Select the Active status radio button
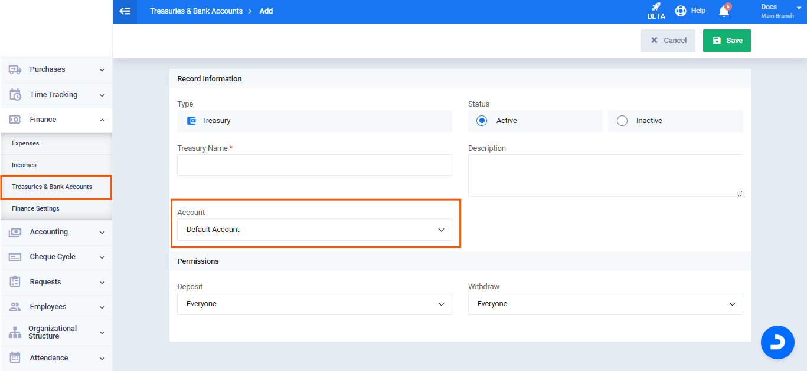807x371 pixels. (x=482, y=121)
